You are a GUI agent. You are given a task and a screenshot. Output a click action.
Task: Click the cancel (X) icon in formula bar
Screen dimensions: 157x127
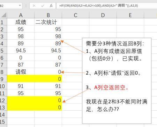click(34, 6)
